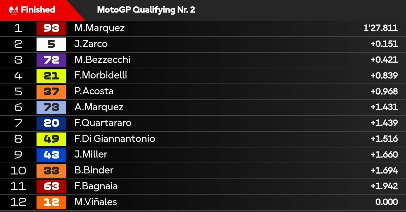406x212 pixels.
Task: Click the navy number 20 badge
Action: pyautogui.click(x=51, y=123)
